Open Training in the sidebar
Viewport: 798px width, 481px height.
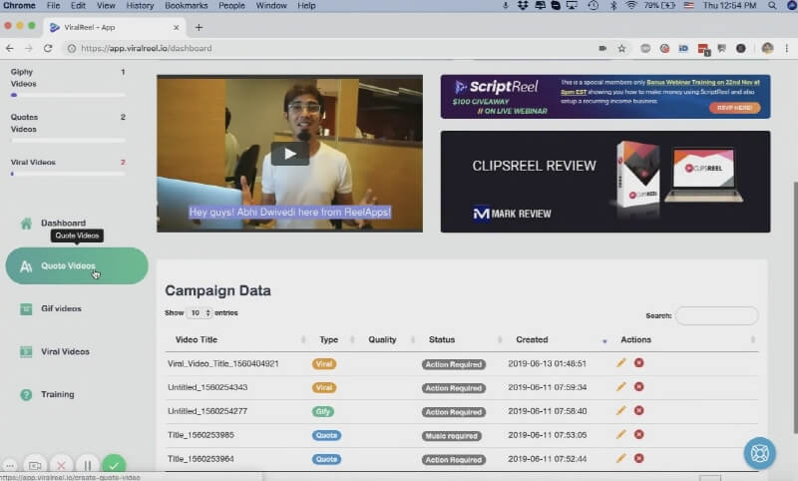[58, 394]
